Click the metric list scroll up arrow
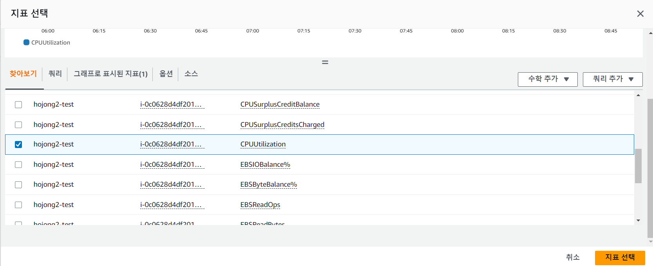The height and width of the screenshot is (266, 653). [x=638, y=95]
